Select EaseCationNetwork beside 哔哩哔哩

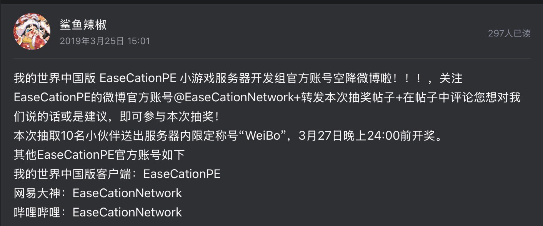[x=127, y=212]
